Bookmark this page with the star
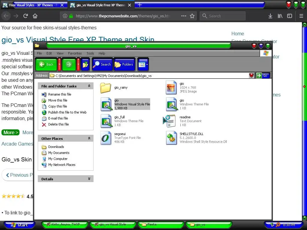This screenshot has height=230, width=307. coord(192,16)
